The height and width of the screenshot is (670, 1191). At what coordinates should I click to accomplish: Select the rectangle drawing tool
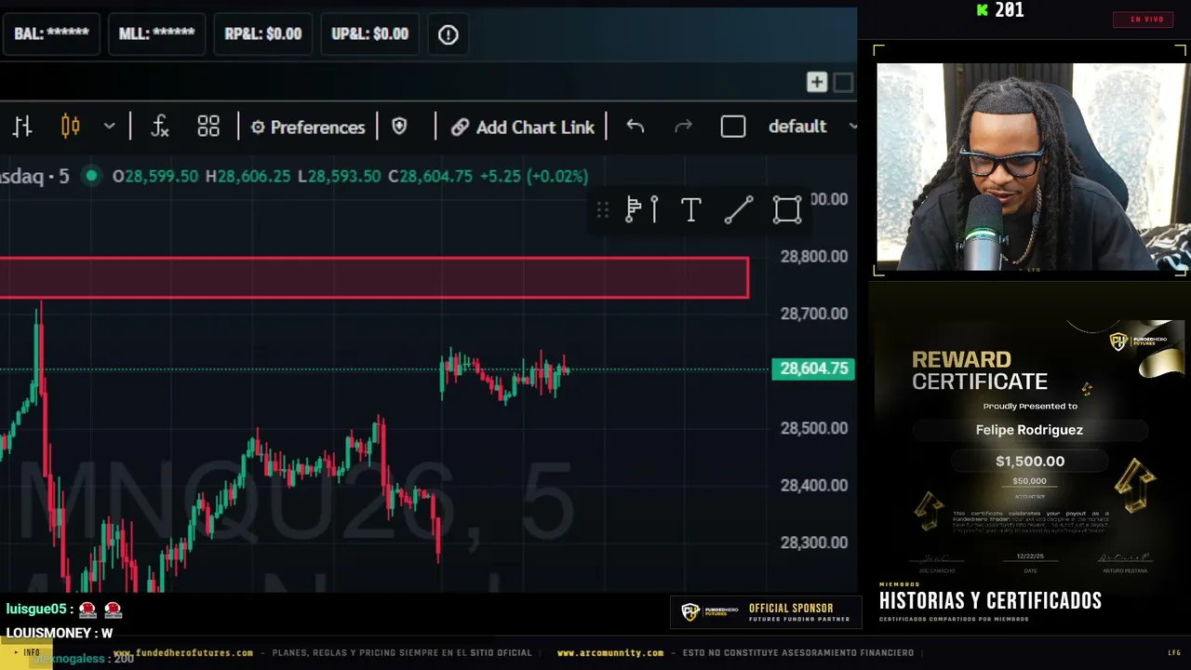coord(787,210)
